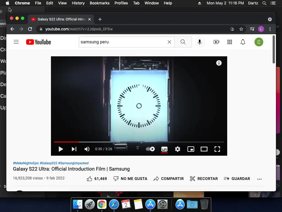
Task: Show the video info card icon
Action: (219, 63)
